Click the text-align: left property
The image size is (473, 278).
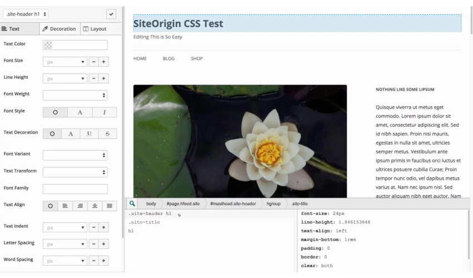[x=324, y=231]
